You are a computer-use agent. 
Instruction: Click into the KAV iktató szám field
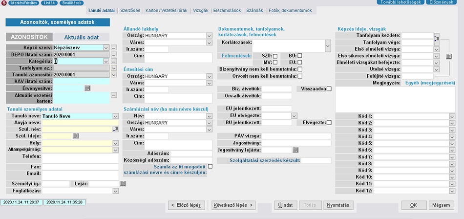point(82,81)
